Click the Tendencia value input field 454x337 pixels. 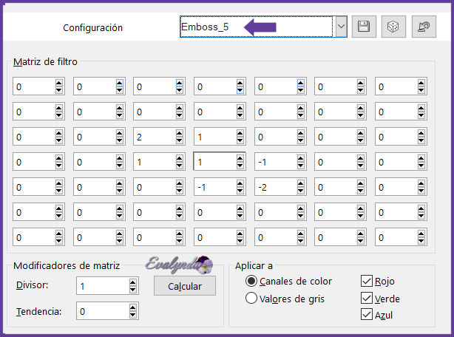click(x=101, y=311)
